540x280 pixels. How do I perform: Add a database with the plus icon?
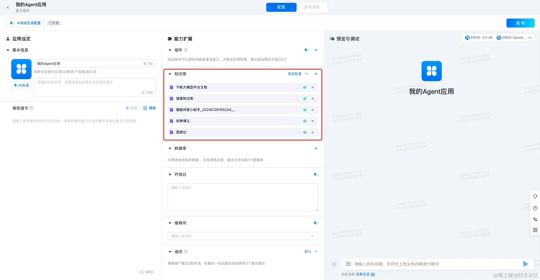click(x=316, y=148)
